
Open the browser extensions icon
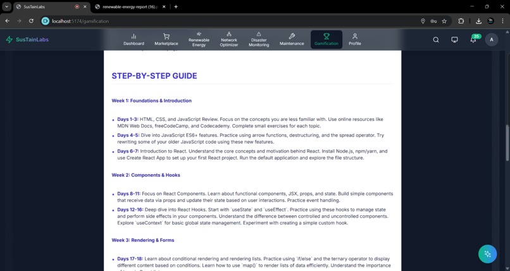(461, 21)
